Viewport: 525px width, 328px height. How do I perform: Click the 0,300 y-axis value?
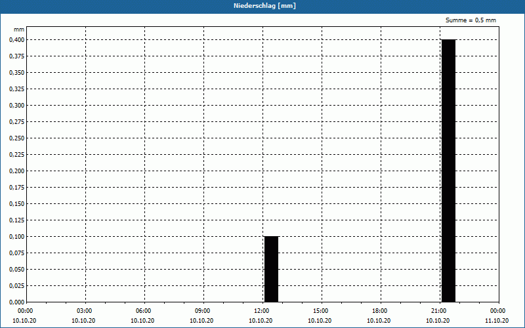click(x=17, y=106)
